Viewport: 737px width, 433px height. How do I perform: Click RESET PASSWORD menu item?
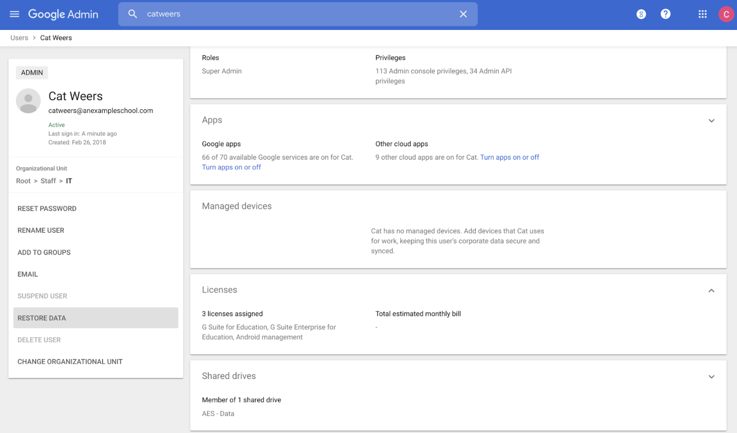pos(47,208)
